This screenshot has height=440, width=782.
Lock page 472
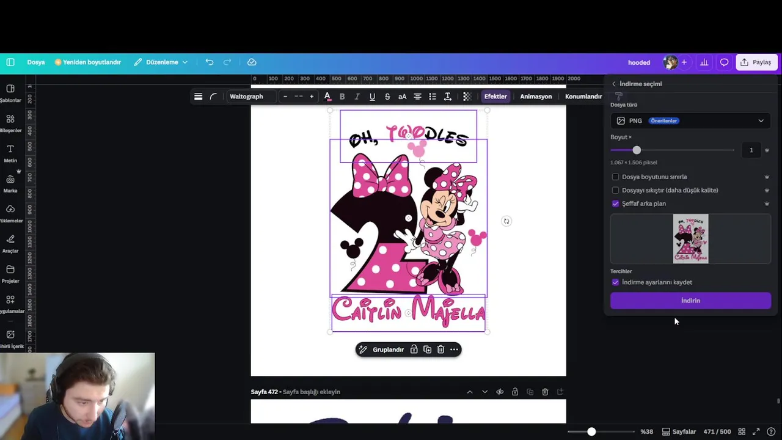click(x=515, y=392)
